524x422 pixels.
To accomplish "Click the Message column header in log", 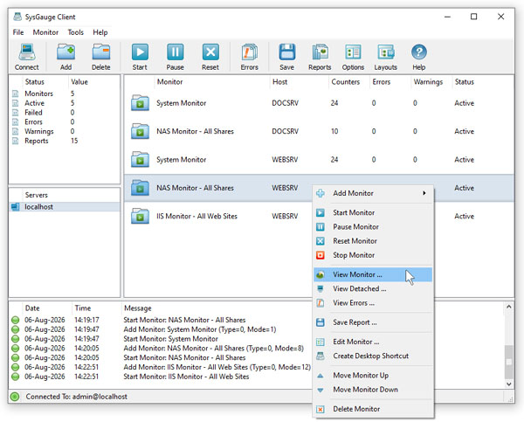I will [138, 308].
